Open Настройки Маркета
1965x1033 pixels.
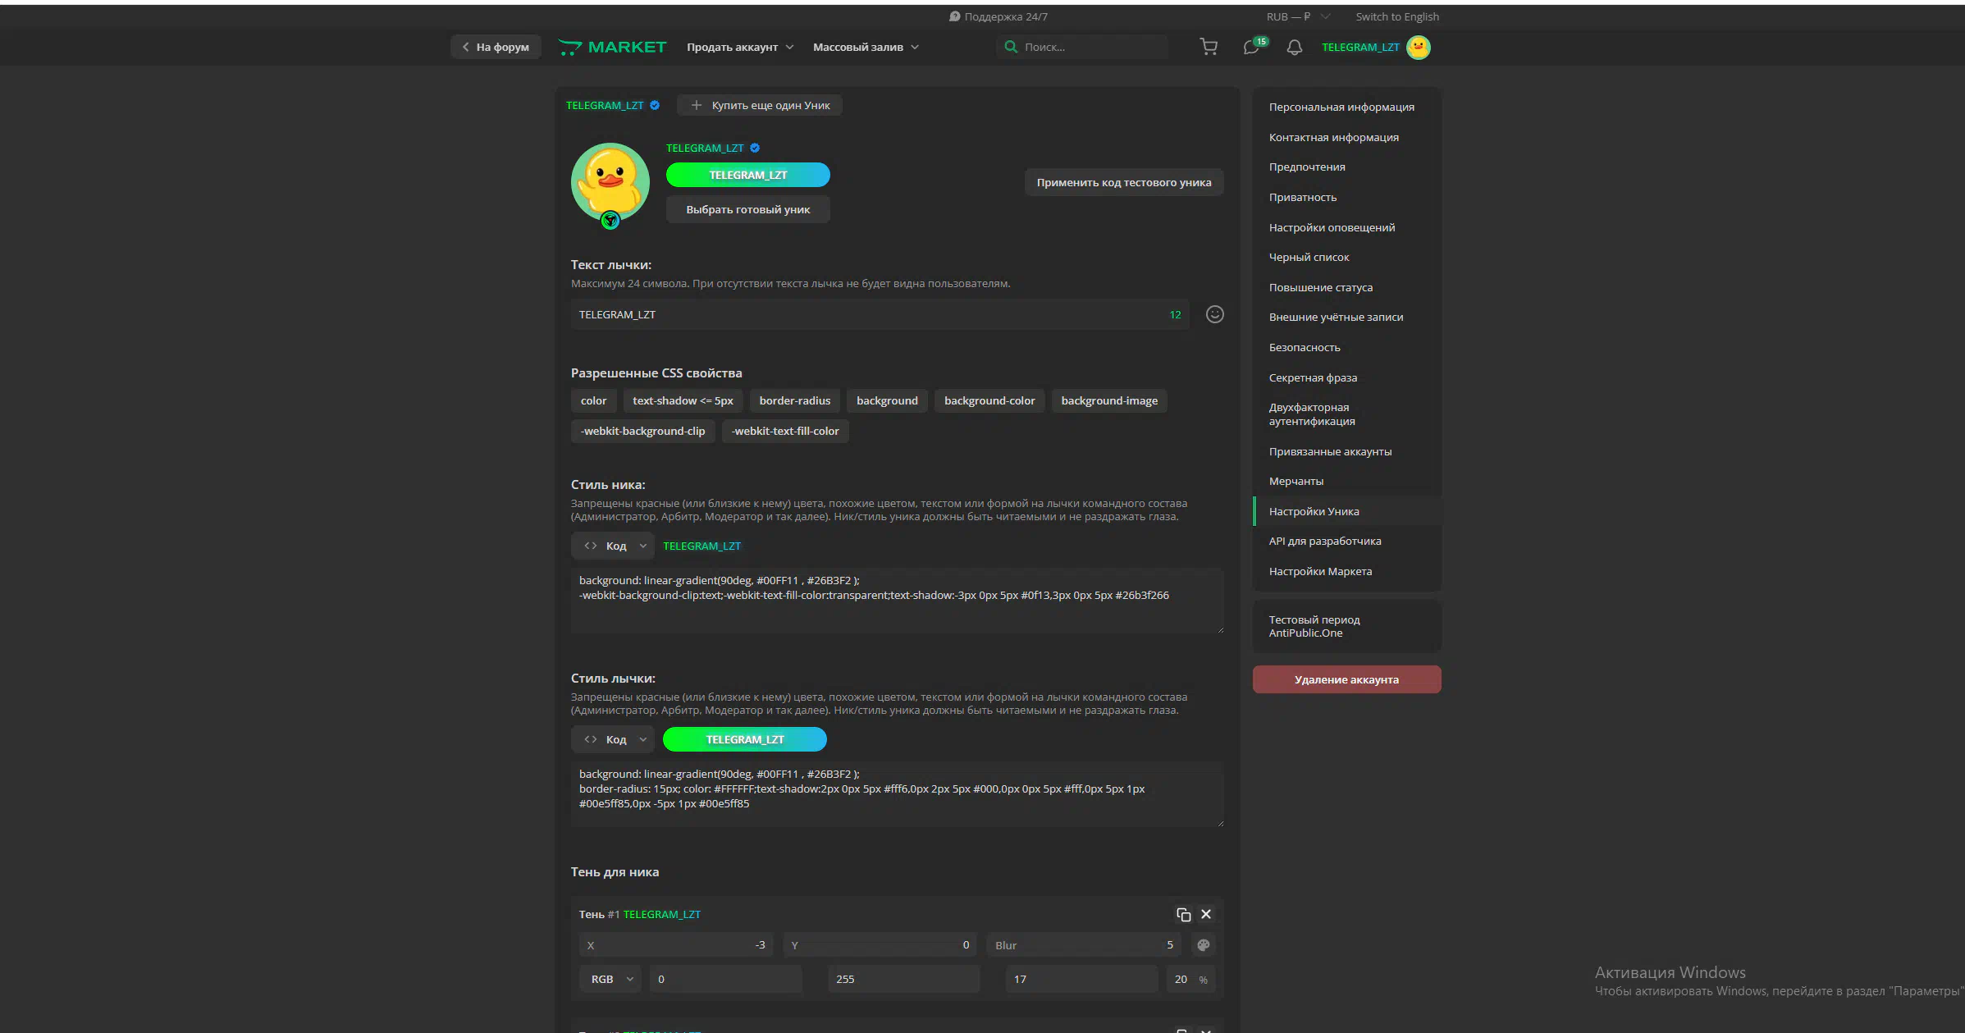(1347, 571)
